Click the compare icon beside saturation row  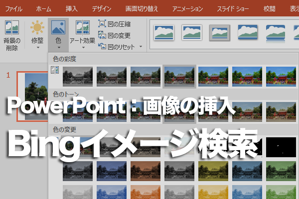pos(55,70)
